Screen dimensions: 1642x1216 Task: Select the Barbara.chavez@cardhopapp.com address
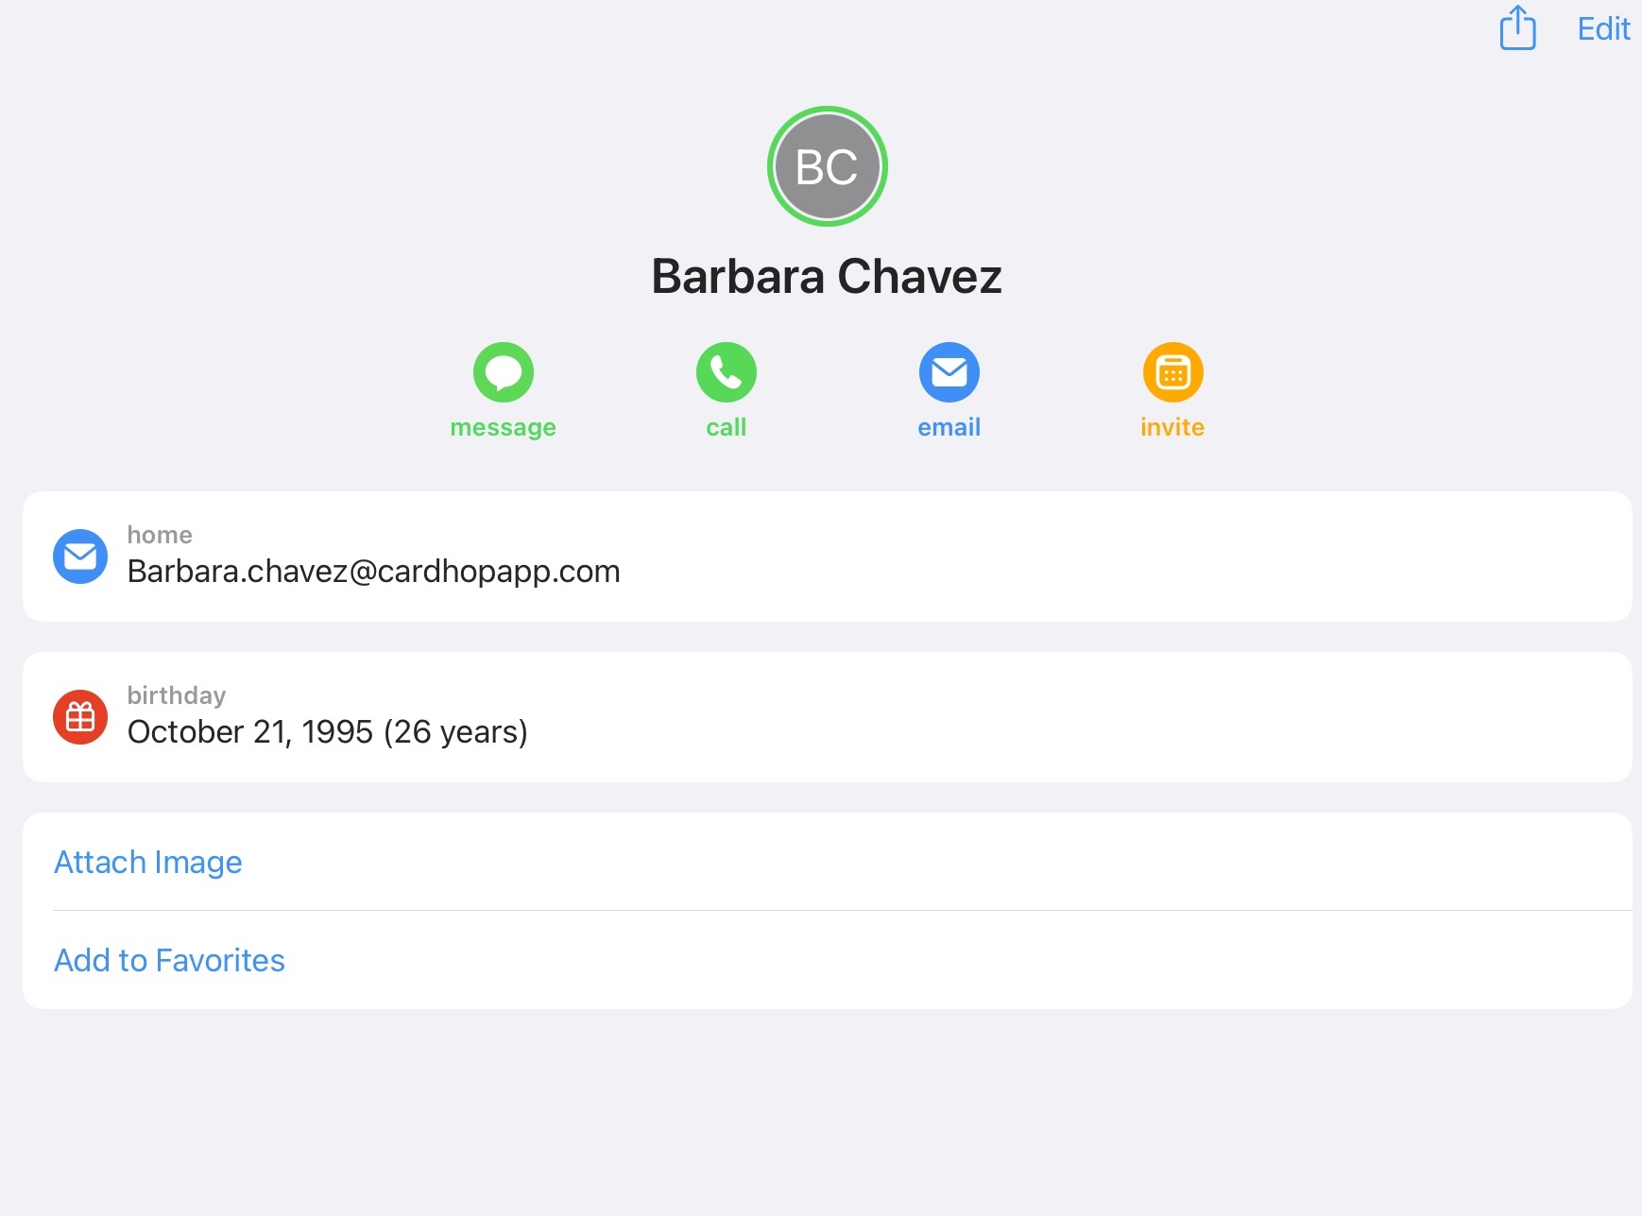point(373,572)
